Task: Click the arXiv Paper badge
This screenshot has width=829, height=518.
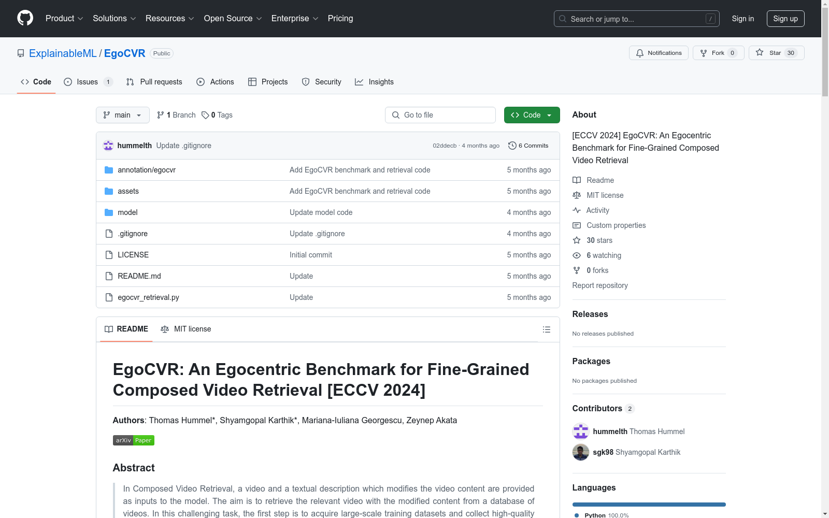Action: coord(134,440)
